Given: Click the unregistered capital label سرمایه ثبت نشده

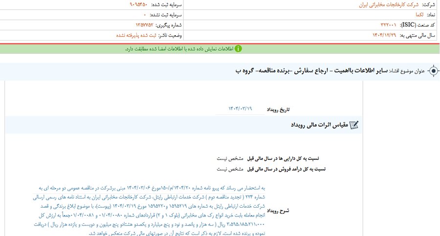Looking at the screenshot, I should 166,15.
